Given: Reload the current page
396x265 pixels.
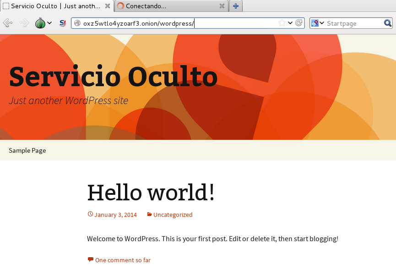Looking at the screenshot, I should click(298, 23).
